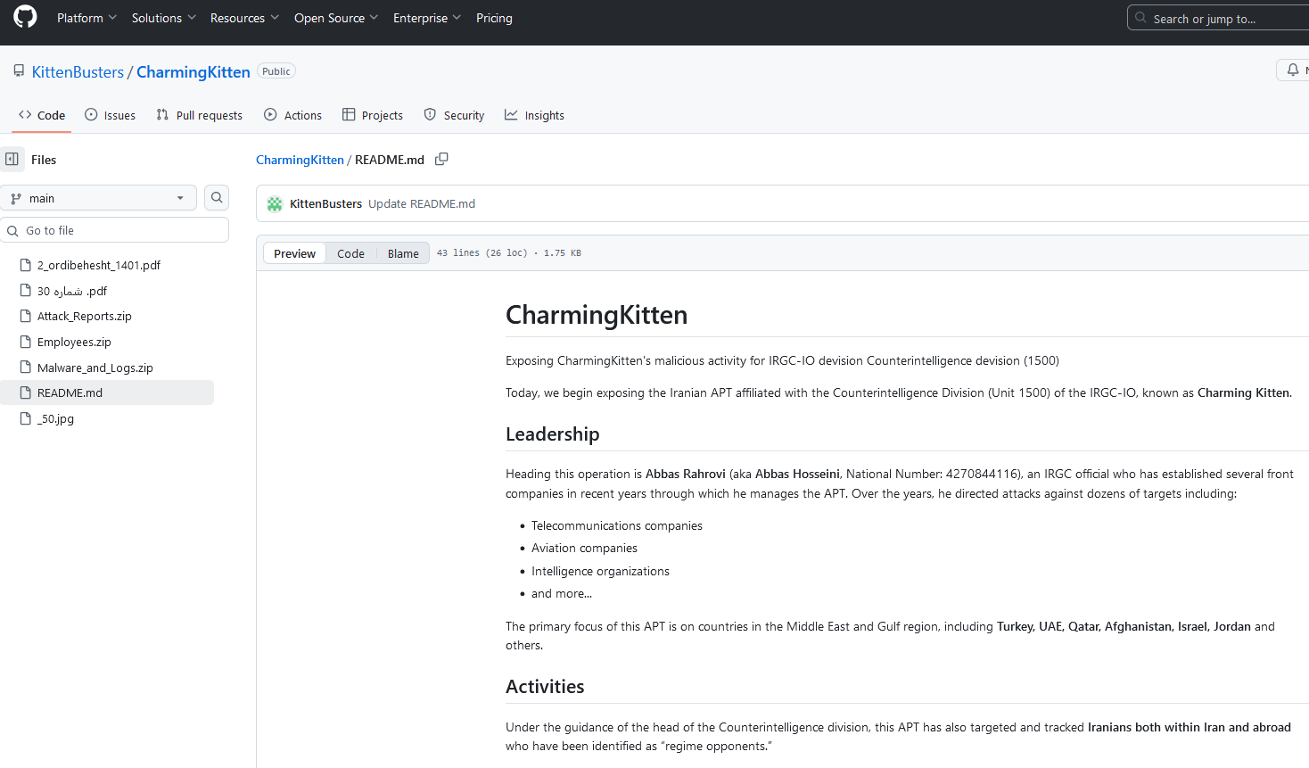Open the Pricing page link
The width and height of the screenshot is (1309, 768).
pyautogui.click(x=494, y=18)
